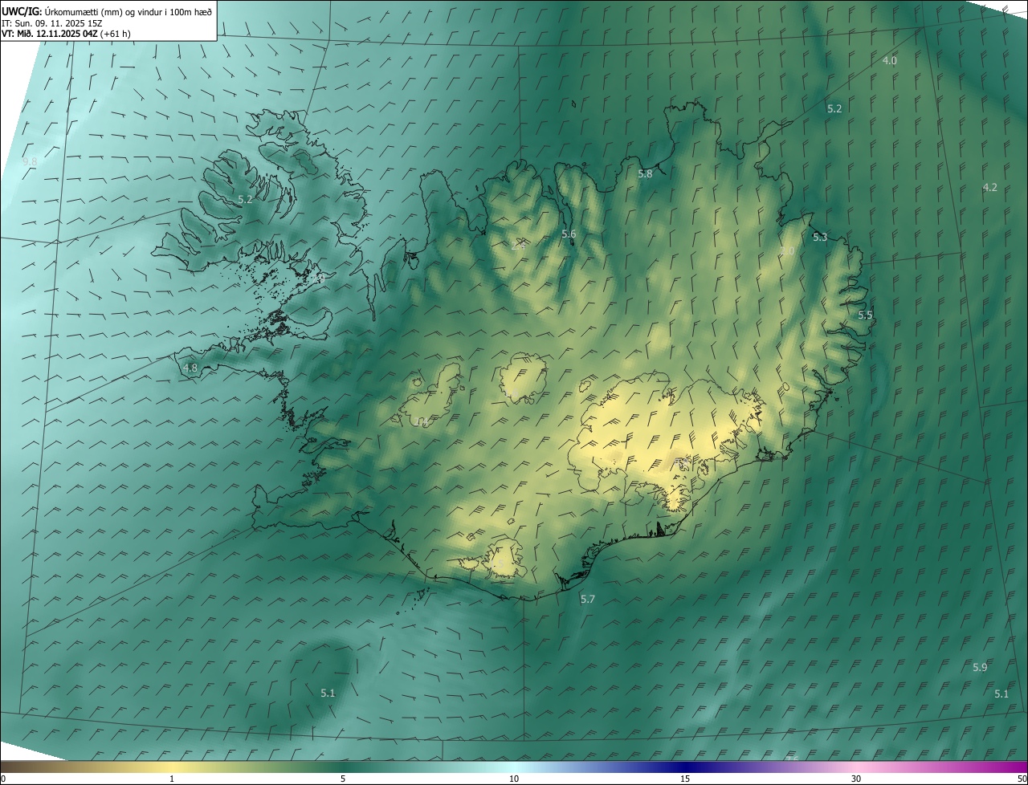Click the 5.9 value label on the map
This screenshot has width=1028, height=785.
(x=980, y=667)
